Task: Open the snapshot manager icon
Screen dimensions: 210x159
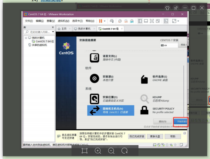Action: point(132,21)
